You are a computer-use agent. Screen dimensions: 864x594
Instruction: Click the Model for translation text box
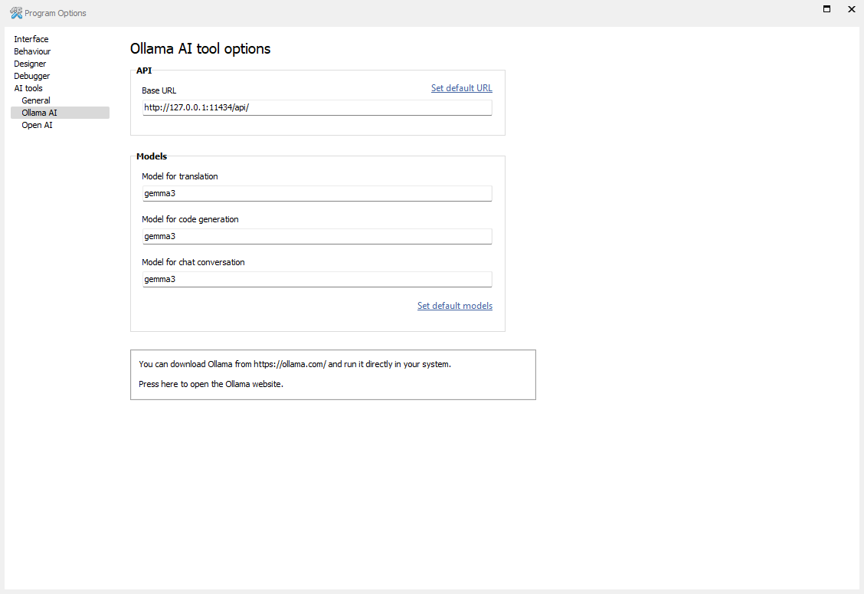317,193
